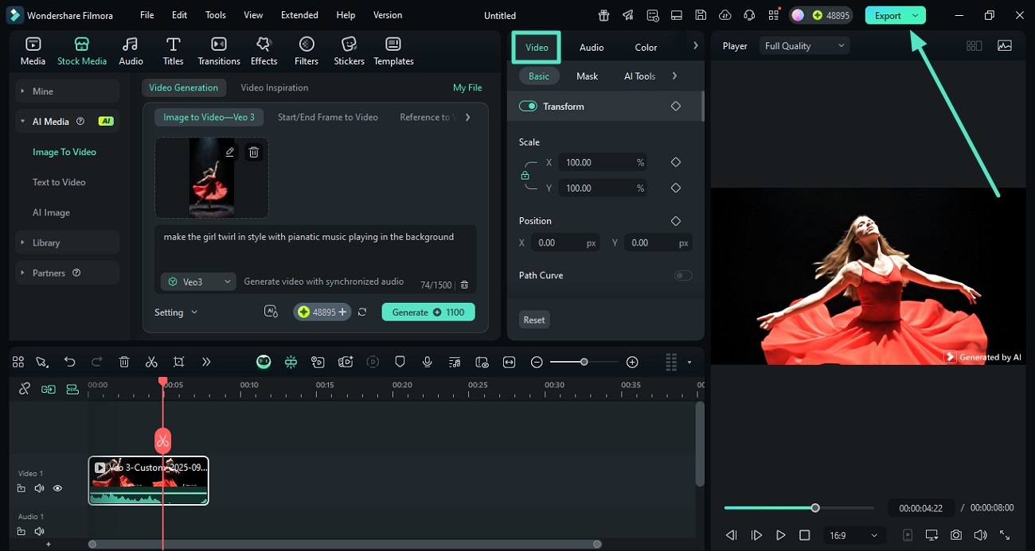Toggle the Path Curve switch
The width and height of the screenshot is (1035, 551).
click(683, 275)
